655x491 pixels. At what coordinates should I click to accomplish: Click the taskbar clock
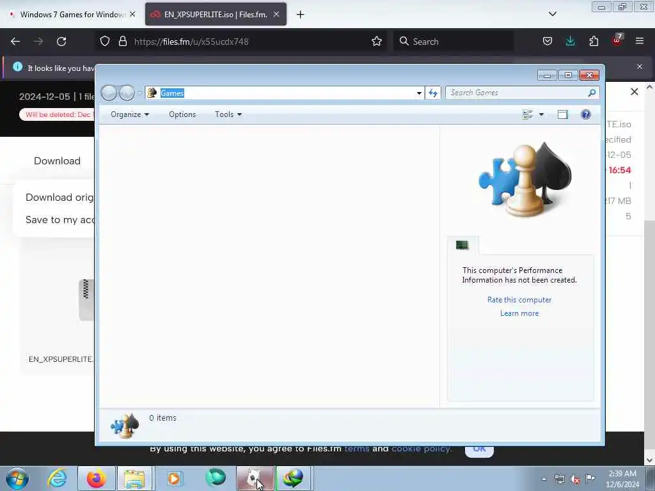coord(622,479)
